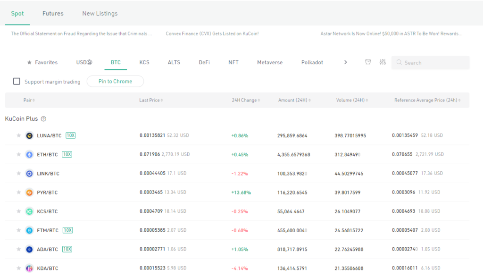The width and height of the screenshot is (483, 277).
Task: Favorite the ADA/BTC pair star
Action: click(17, 249)
